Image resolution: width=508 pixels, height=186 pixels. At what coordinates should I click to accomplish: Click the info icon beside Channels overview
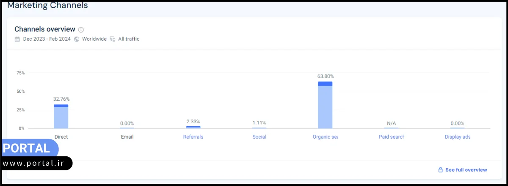pos(81,30)
